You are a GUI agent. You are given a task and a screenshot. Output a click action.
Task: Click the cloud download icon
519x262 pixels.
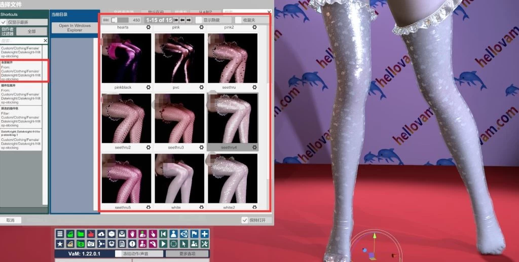point(101,234)
